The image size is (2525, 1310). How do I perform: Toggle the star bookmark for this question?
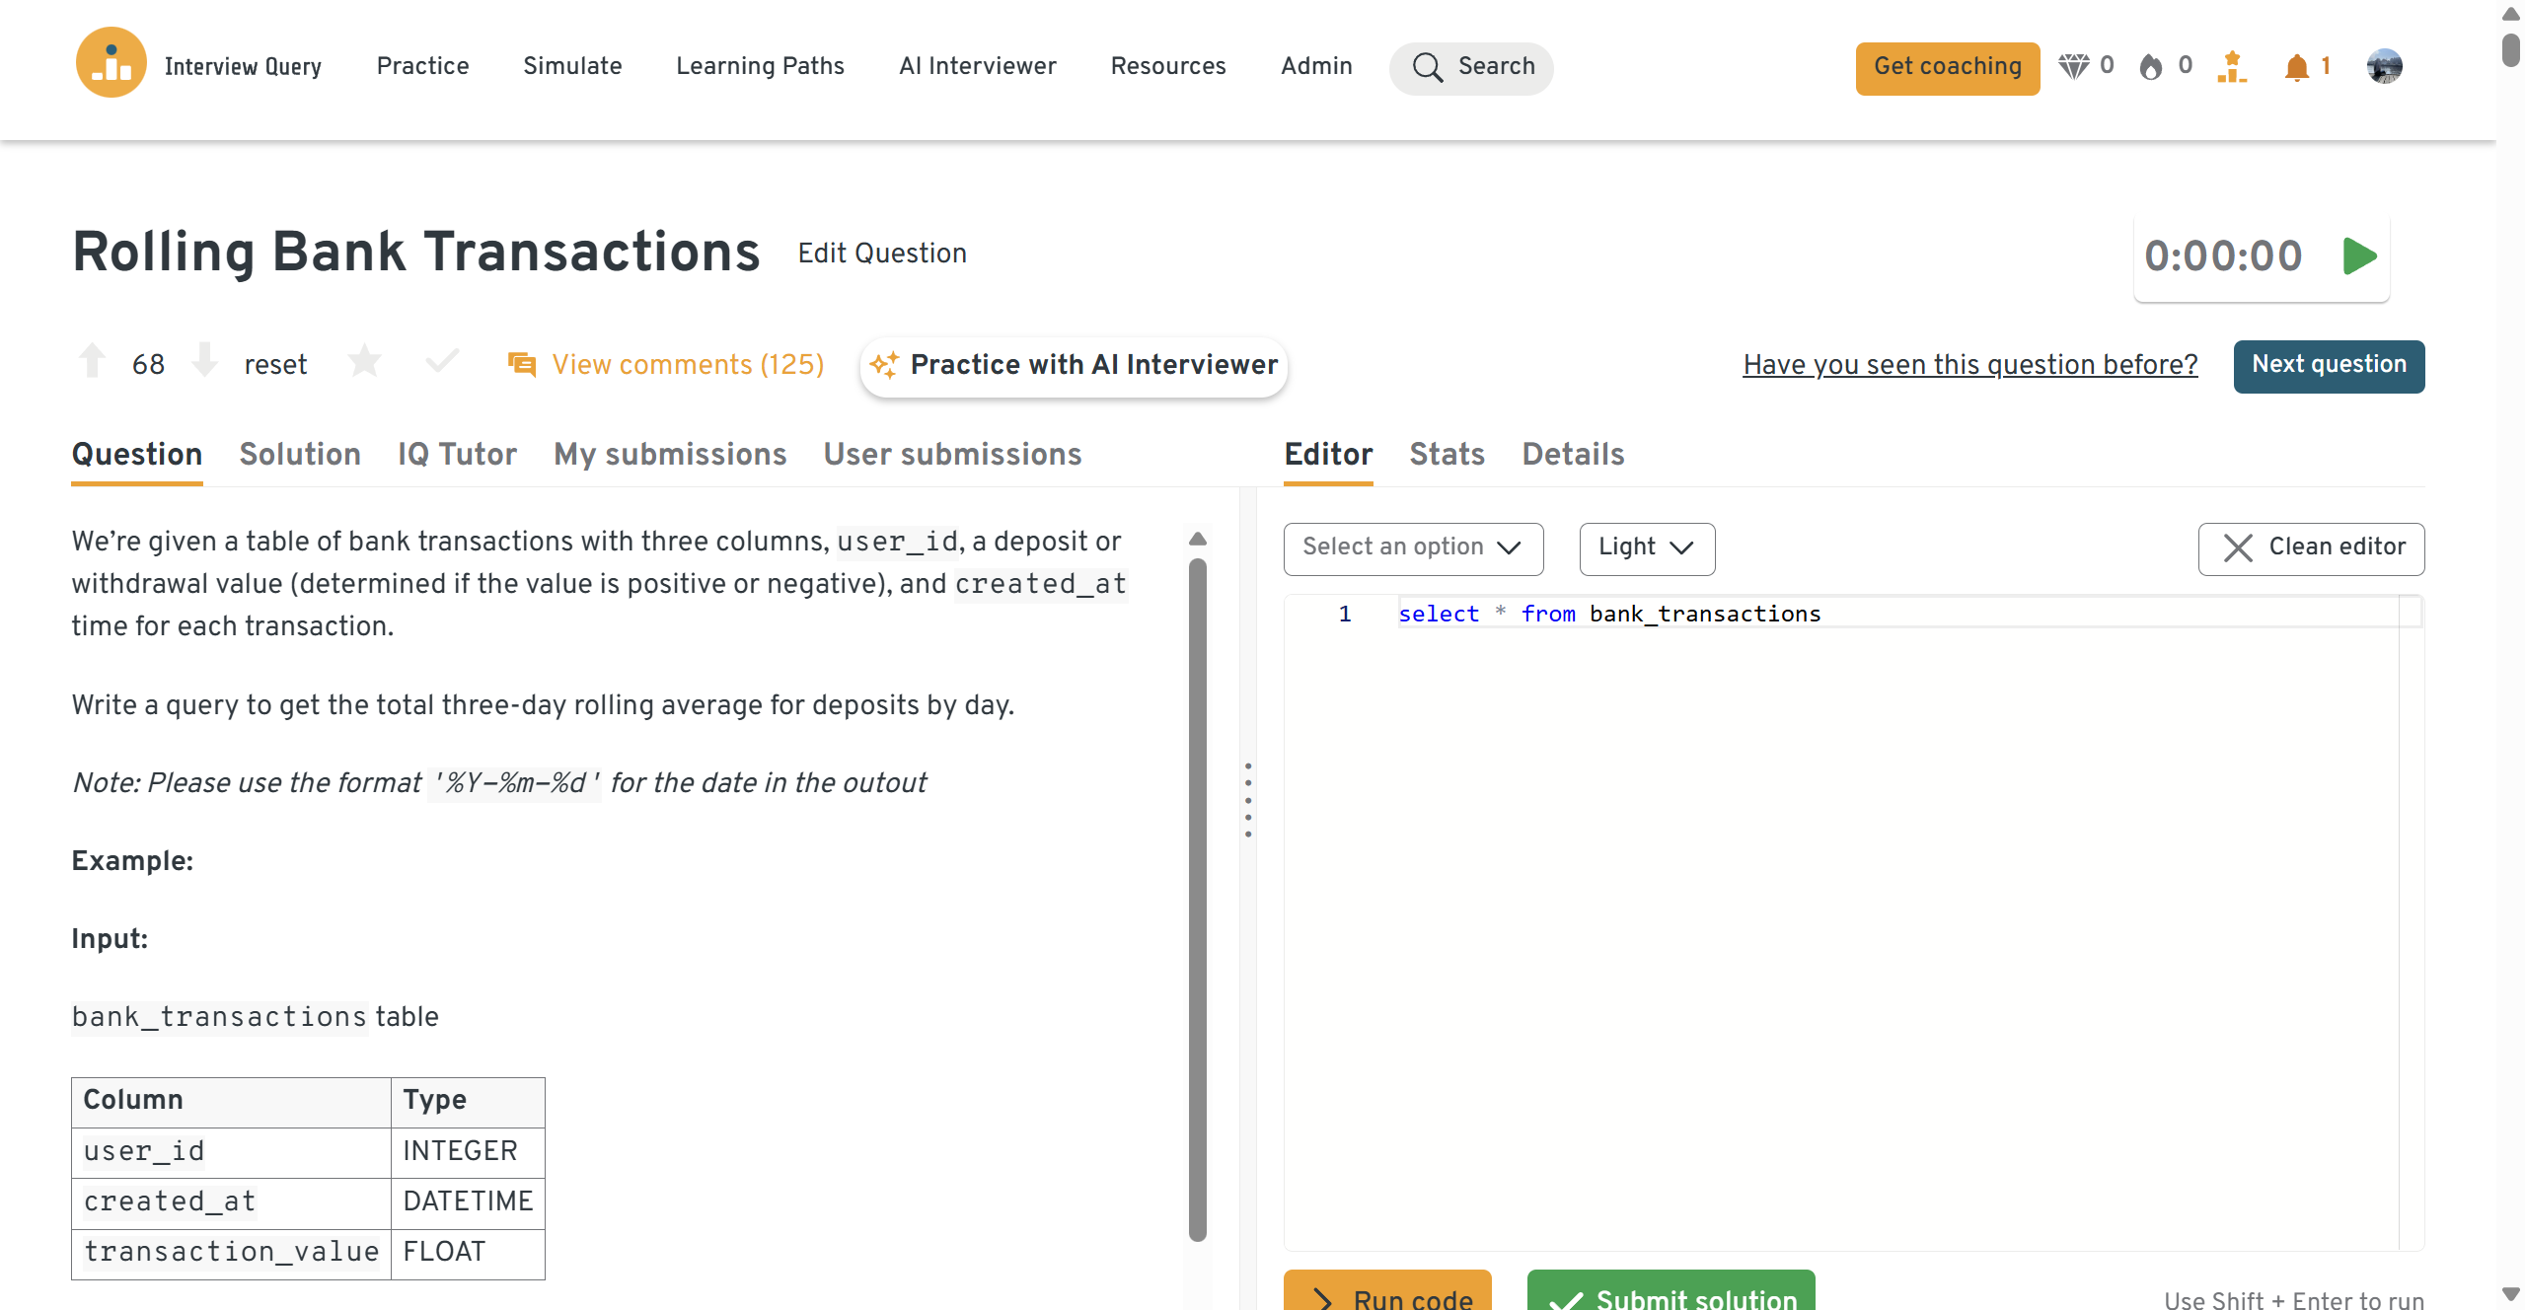coord(364,362)
